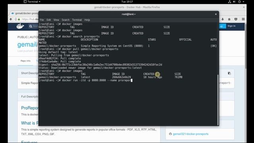Click the '761MB' size value in terminal
The height and width of the screenshot is (143, 254).
click(178, 77)
